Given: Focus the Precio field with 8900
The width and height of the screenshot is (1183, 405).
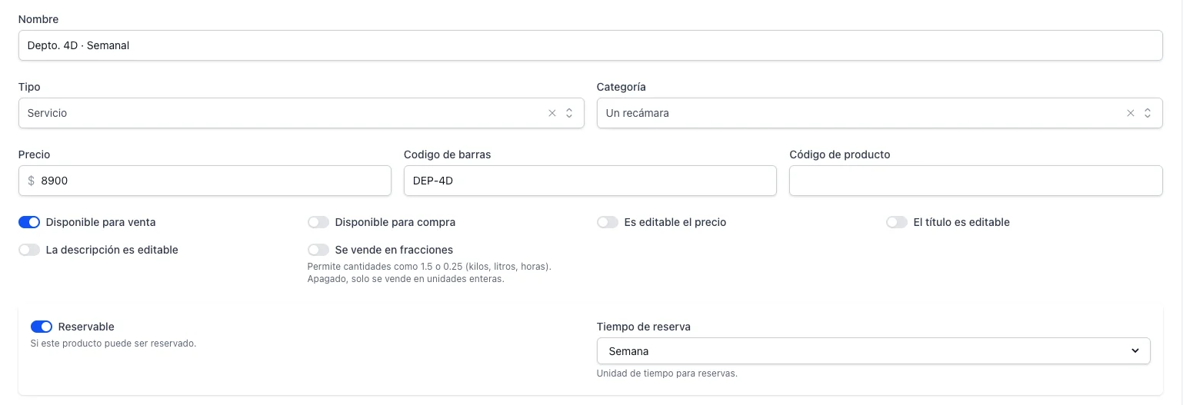Looking at the screenshot, I should (205, 181).
